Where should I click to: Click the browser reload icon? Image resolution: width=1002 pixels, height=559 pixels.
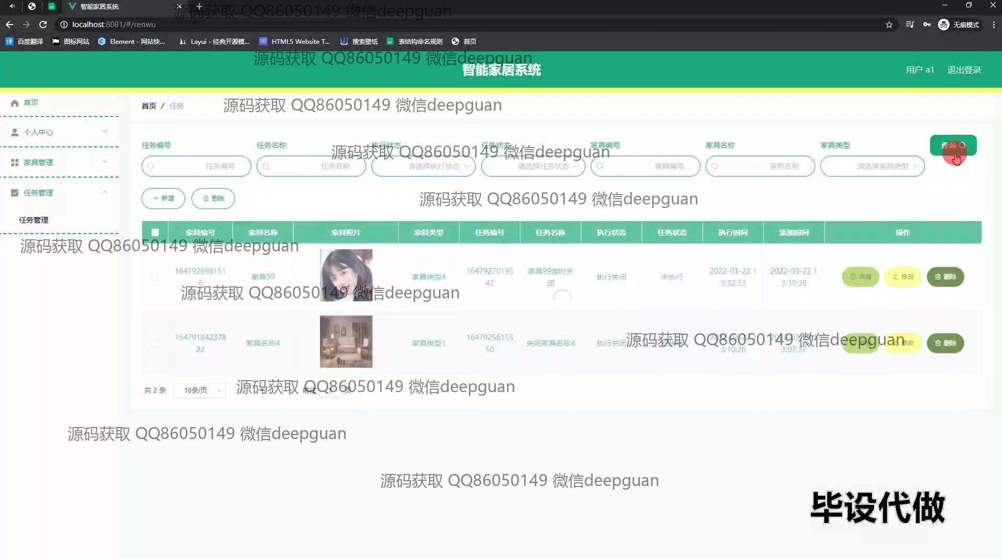click(x=43, y=25)
